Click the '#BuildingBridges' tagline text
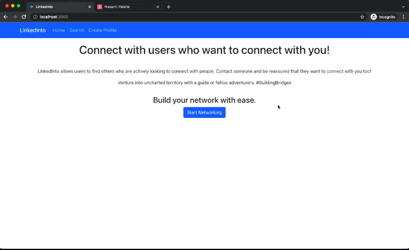 273,82
